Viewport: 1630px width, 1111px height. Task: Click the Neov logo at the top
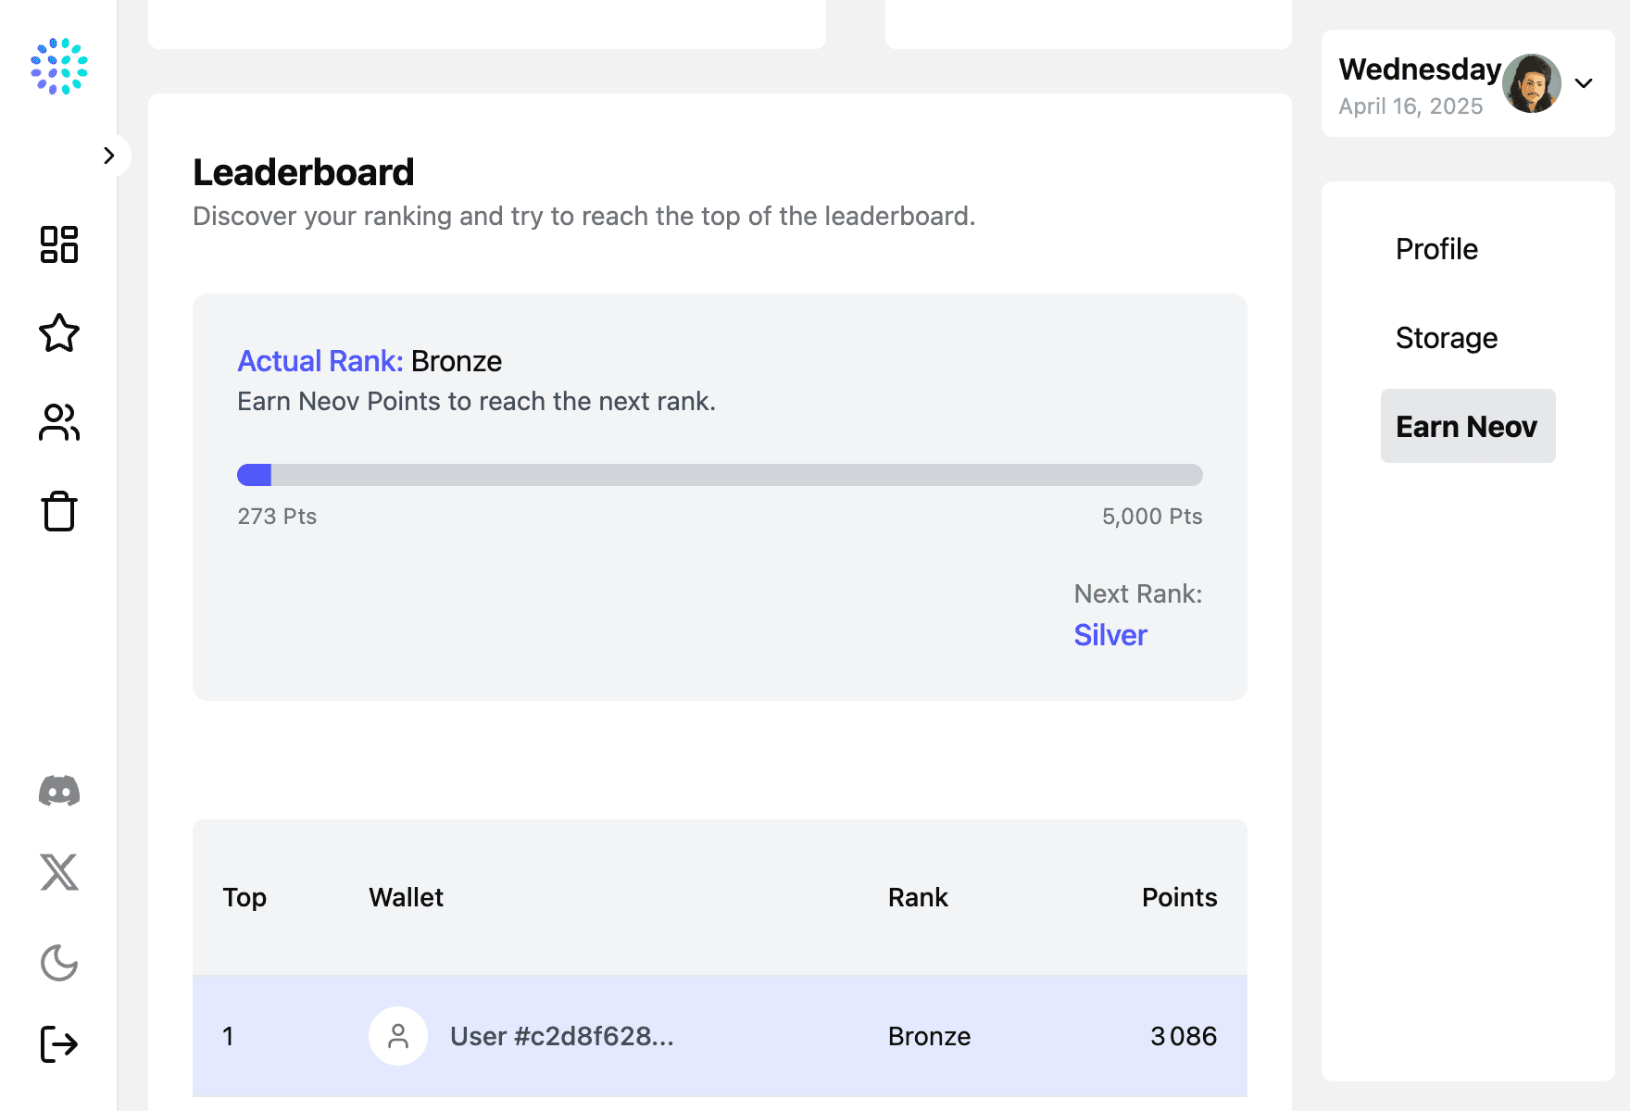(x=59, y=67)
